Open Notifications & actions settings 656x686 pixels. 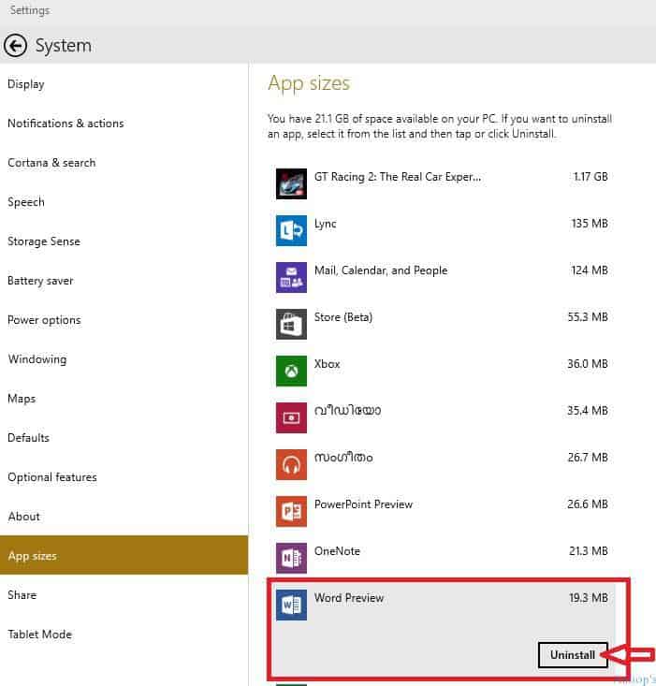pos(124,124)
